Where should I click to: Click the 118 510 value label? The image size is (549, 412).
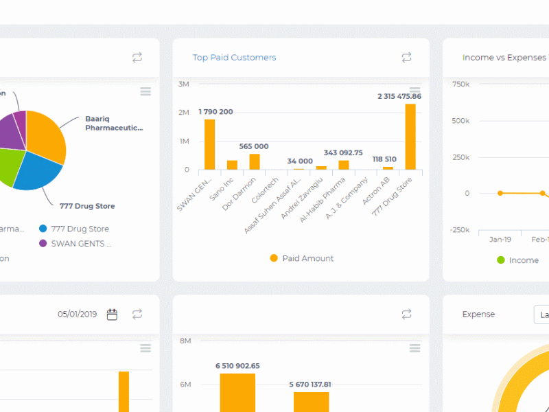click(x=384, y=159)
